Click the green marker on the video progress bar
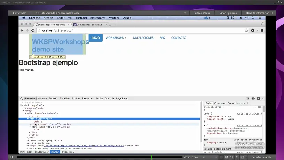Image resolution: width=284 pixels, height=160 pixels. [151, 157]
